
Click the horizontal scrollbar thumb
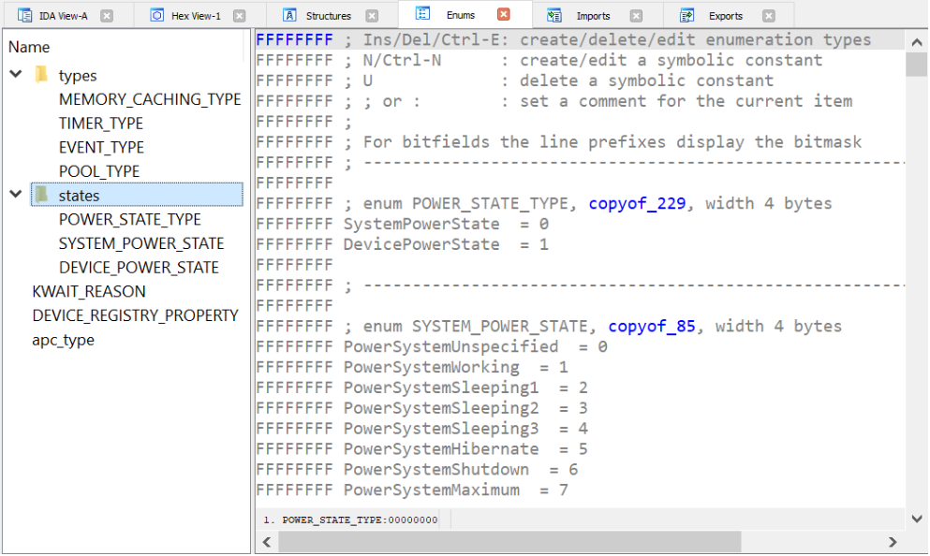pyautogui.click(x=509, y=542)
